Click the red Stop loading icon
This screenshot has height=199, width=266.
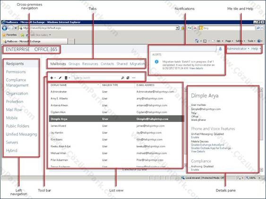coord(195,28)
